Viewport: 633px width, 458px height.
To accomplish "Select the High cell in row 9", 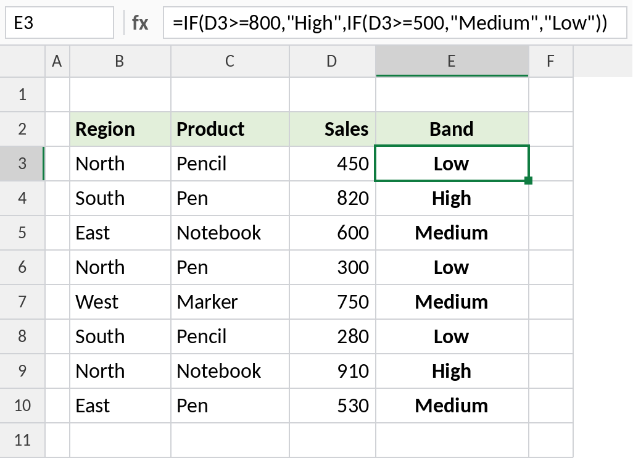I will pyautogui.click(x=452, y=371).
